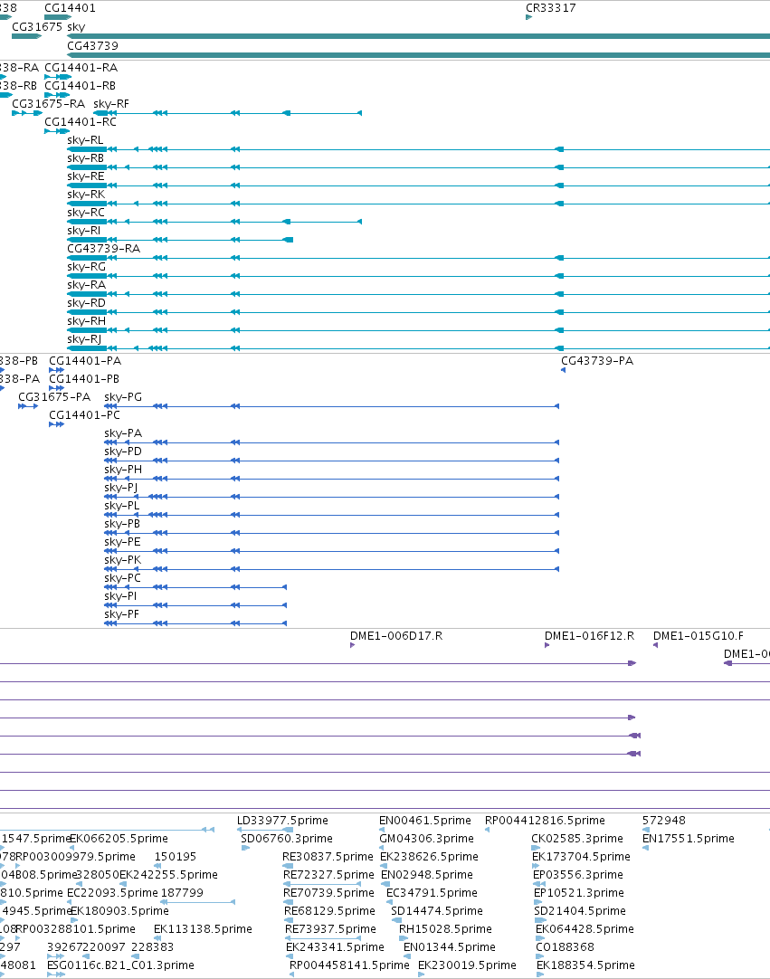Click the LD33977.5prime EST label
The height and width of the screenshot is (979, 770).
coord(282,821)
